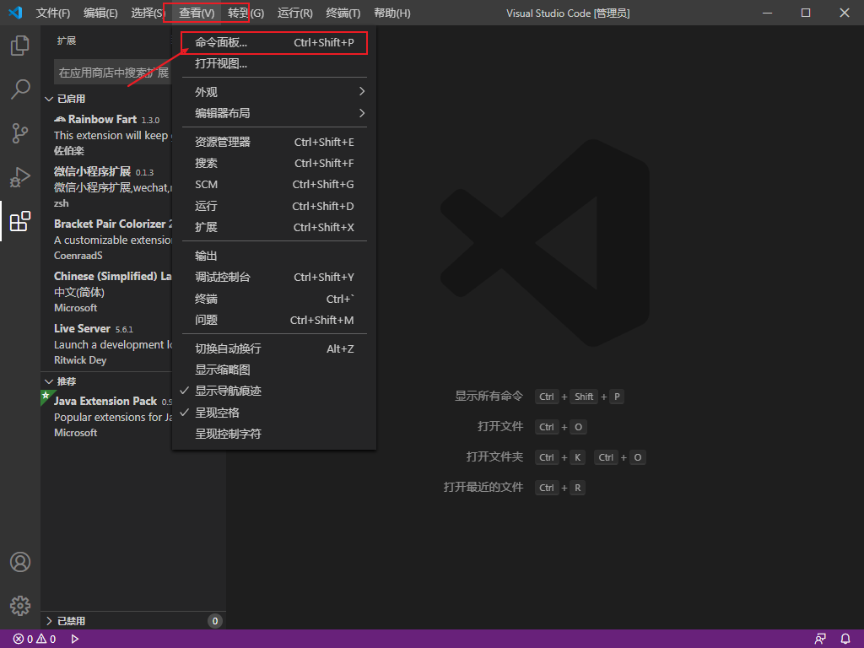This screenshot has width=864, height=648.
Task: Toggle 切换自动换行 word wrap option
Action: click(274, 348)
